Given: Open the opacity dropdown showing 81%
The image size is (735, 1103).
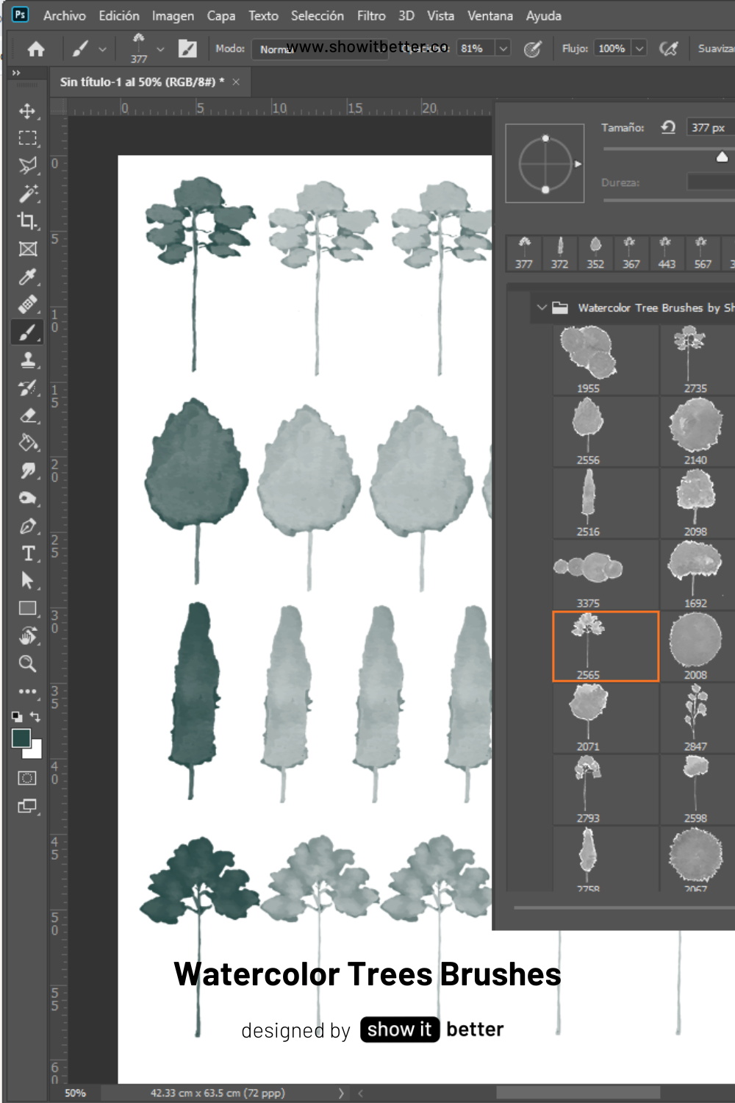Looking at the screenshot, I should coord(505,49).
